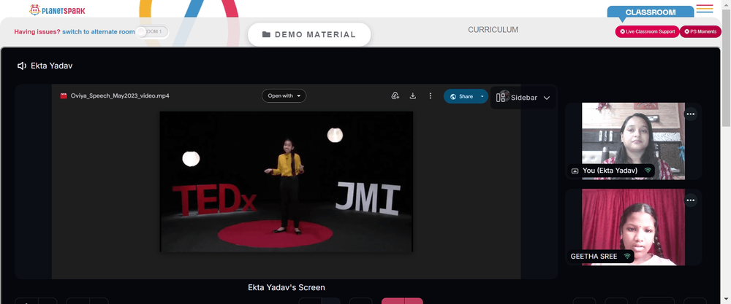Open the three-dot more actions menu
Screen dimensions: 731x304
pyautogui.click(x=431, y=96)
